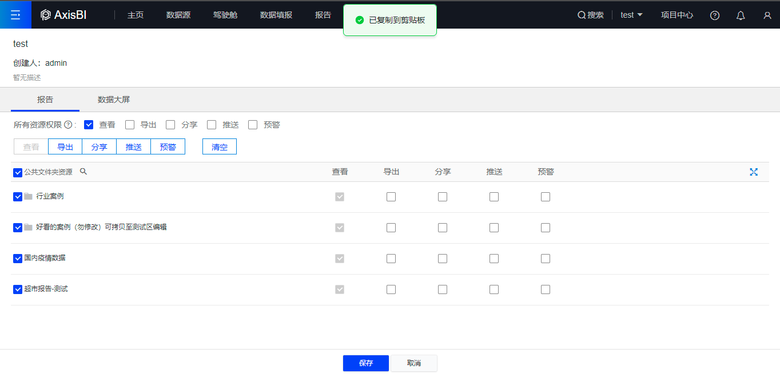Toggle row checkbox for 超市报告-测试

coord(18,289)
